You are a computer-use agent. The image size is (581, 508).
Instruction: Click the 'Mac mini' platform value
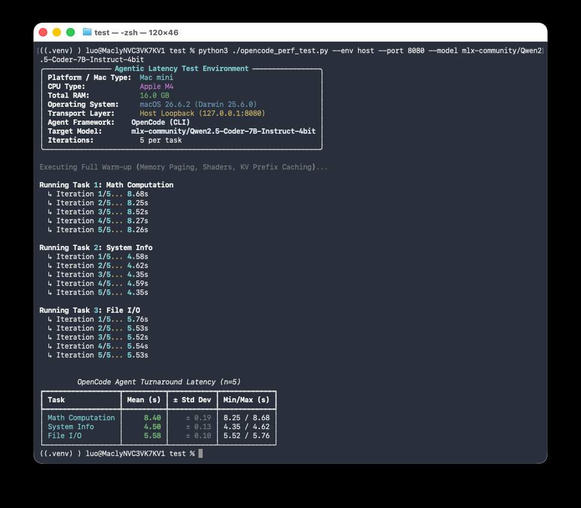[x=157, y=78]
